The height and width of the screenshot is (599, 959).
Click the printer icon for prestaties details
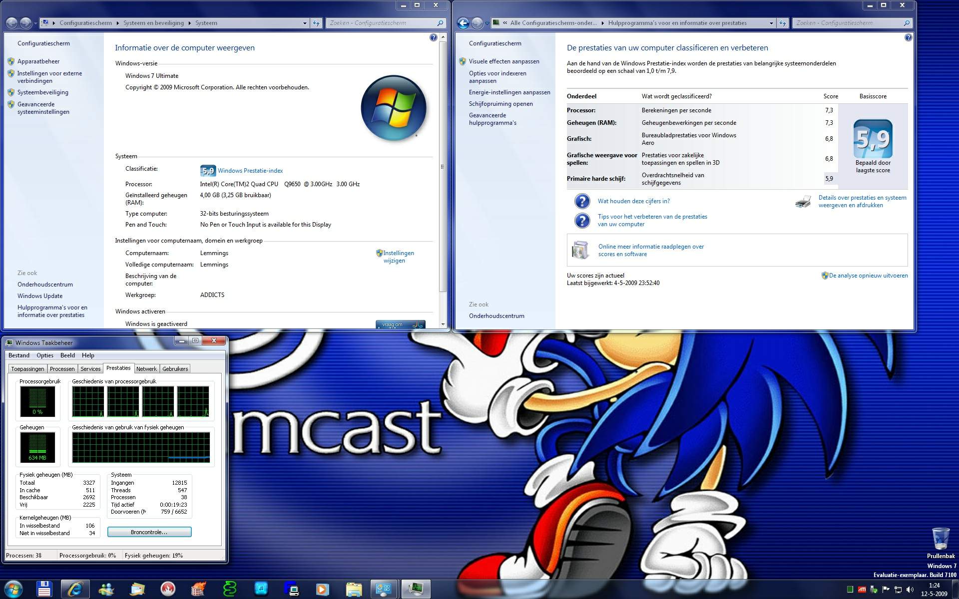[x=803, y=202]
